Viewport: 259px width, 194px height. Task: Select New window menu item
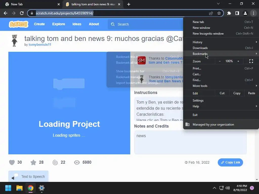221,28
